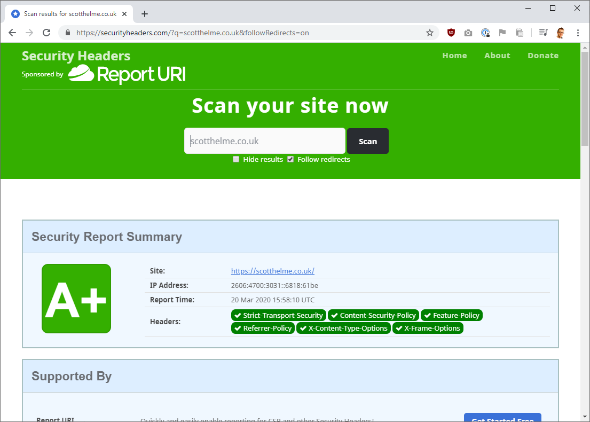Click the camera screenshot extension icon
The height and width of the screenshot is (422, 590).
468,33
